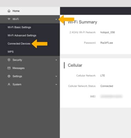131x138 pixels.
Task: Click the blurred IMEI value
Action: click(111, 96)
